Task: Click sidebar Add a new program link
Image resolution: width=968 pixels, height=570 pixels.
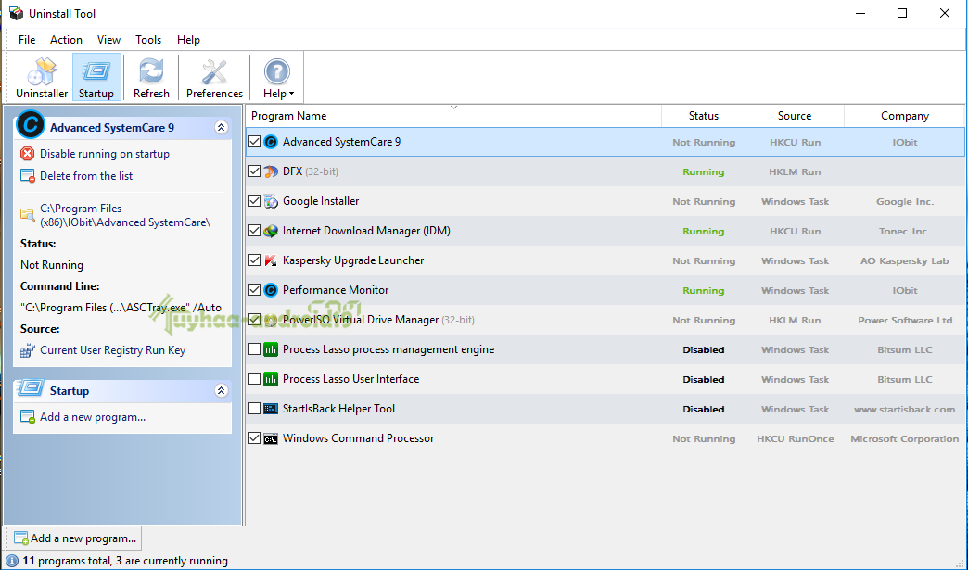Action: [93, 417]
